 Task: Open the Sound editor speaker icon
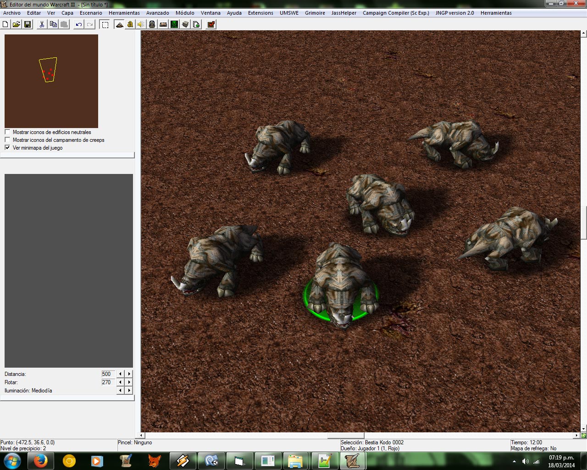[x=141, y=24]
